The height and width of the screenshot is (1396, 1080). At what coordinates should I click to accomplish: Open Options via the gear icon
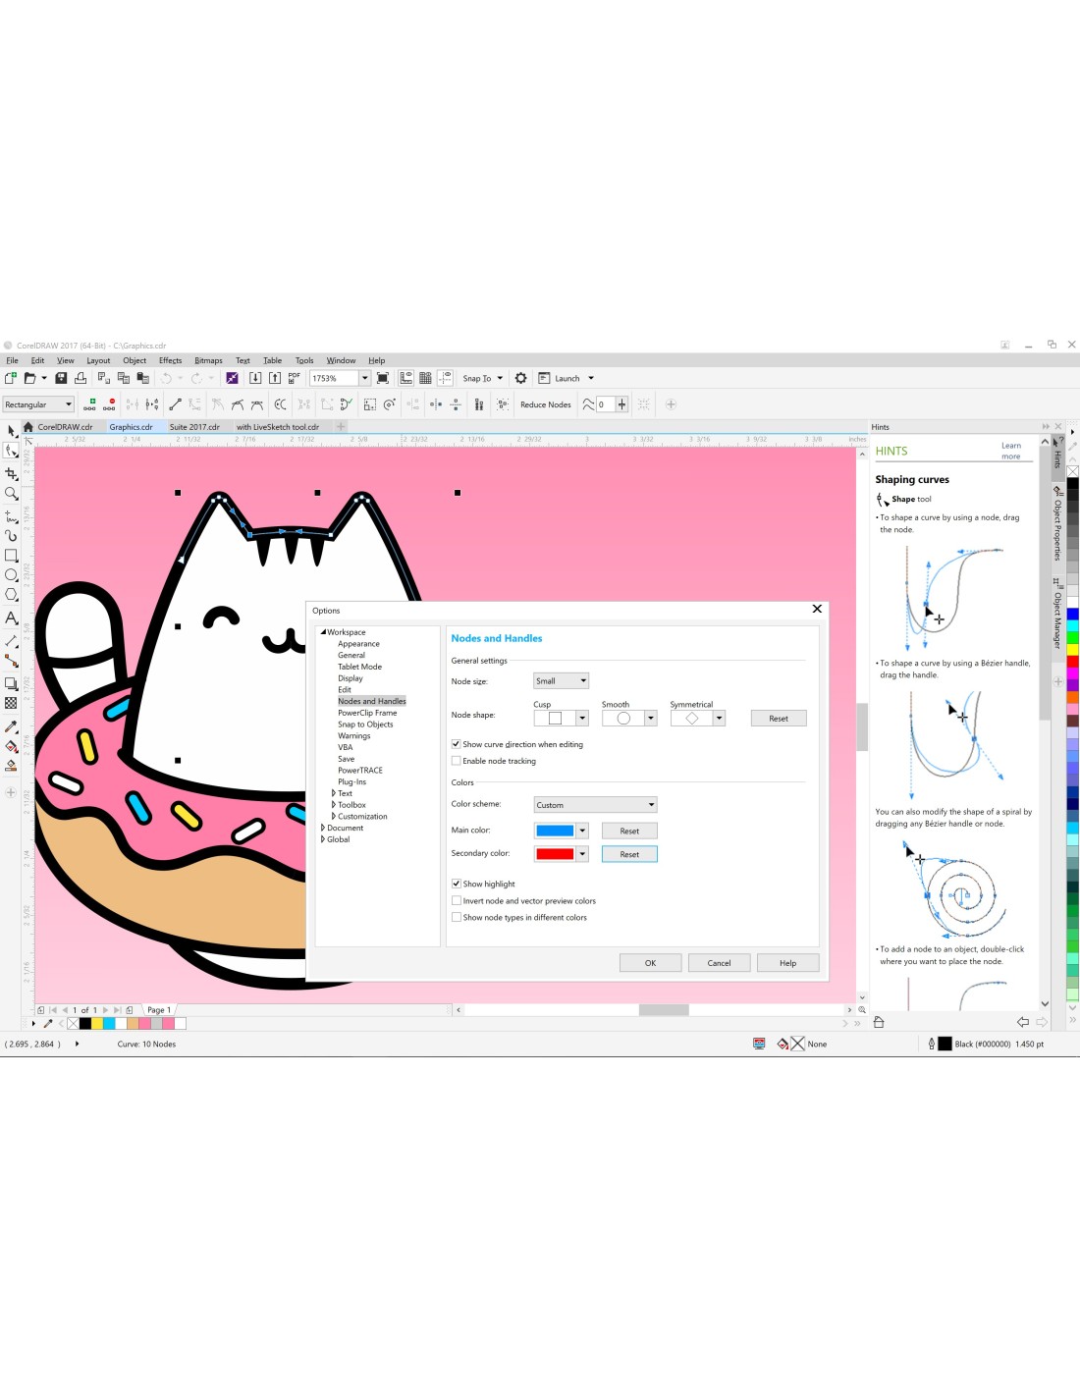[521, 378]
